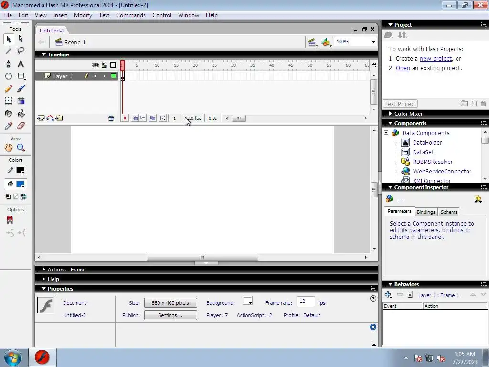Image resolution: width=489 pixels, height=367 pixels.
Task: Toggle lock dot for Layer 1
Action: [x=104, y=76]
